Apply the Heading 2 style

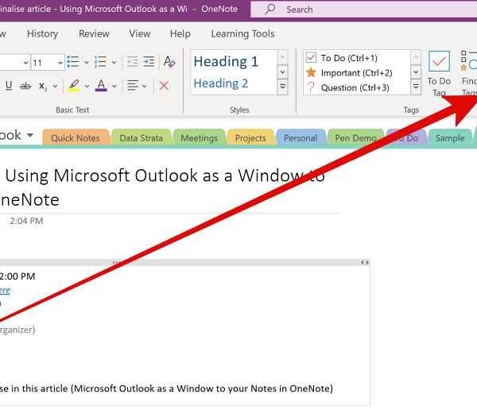click(221, 83)
